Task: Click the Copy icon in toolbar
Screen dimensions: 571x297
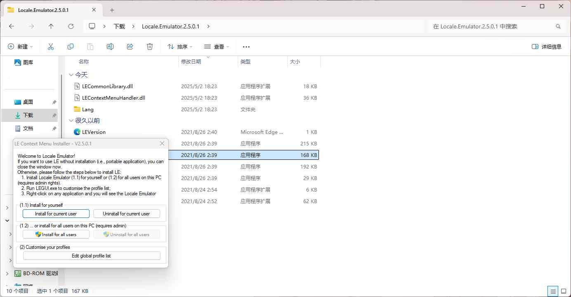Action: (71, 47)
